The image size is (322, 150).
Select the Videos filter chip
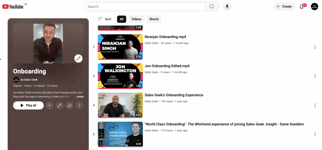(136, 19)
